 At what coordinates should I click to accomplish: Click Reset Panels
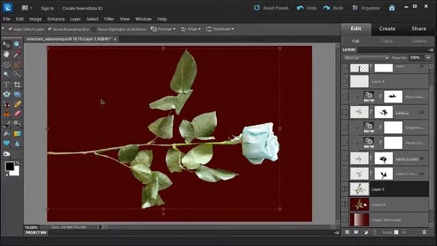coord(271,8)
